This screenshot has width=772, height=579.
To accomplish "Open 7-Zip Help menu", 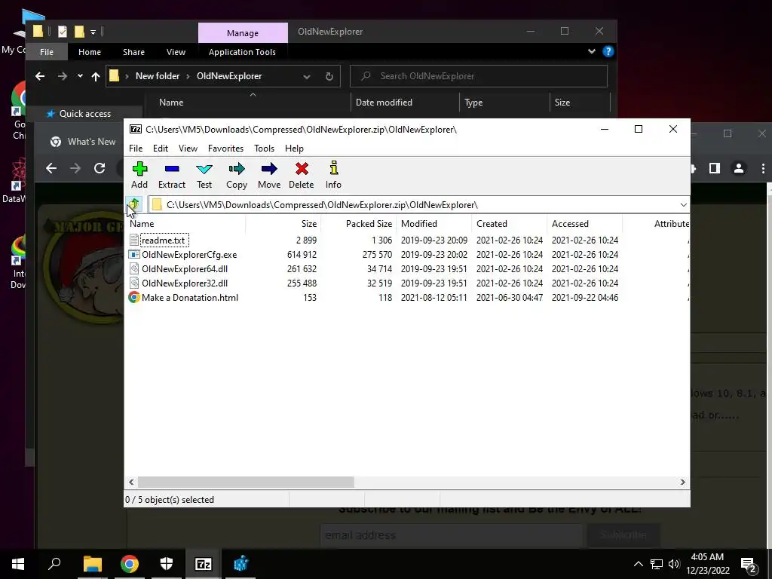I will pyautogui.click(x=294, y=149).
